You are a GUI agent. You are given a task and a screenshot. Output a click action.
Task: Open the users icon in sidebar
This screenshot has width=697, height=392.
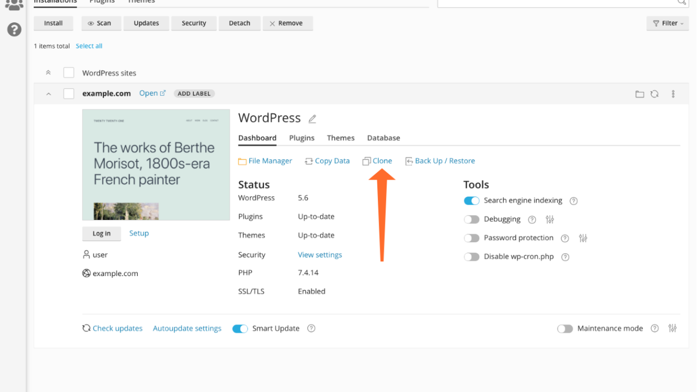click(14, 5)
